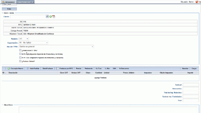Click the ISH toolbar button
The image size is (201, 113).
114,68
